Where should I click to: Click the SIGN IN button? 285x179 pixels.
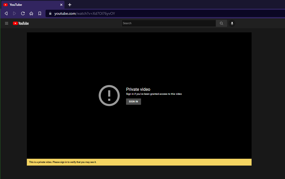click(133, 102)
